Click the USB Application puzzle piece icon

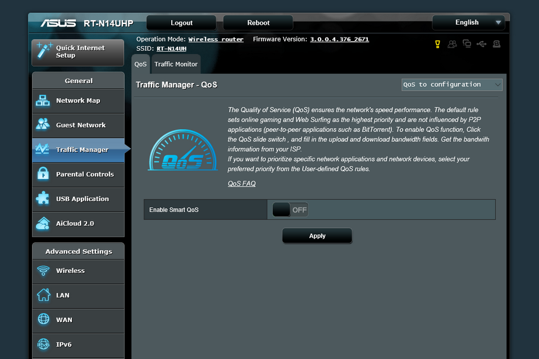coord(43,198)
